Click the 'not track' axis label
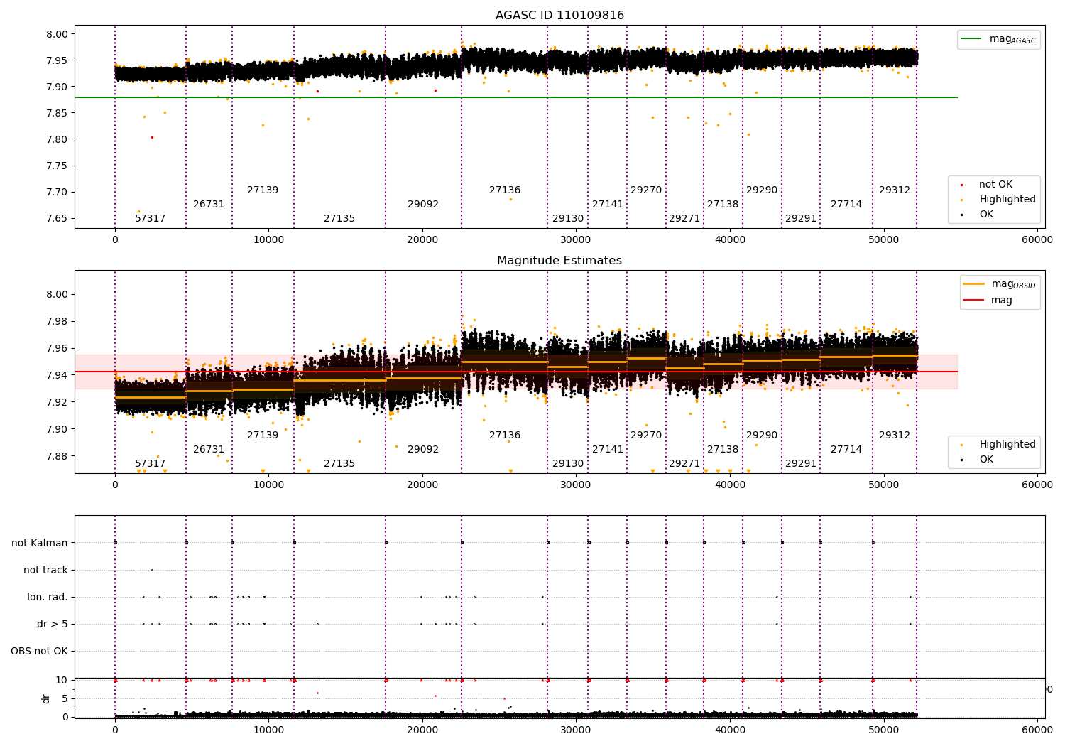The height and width of the screenshot is (746, 1065). tap(45, 570)
